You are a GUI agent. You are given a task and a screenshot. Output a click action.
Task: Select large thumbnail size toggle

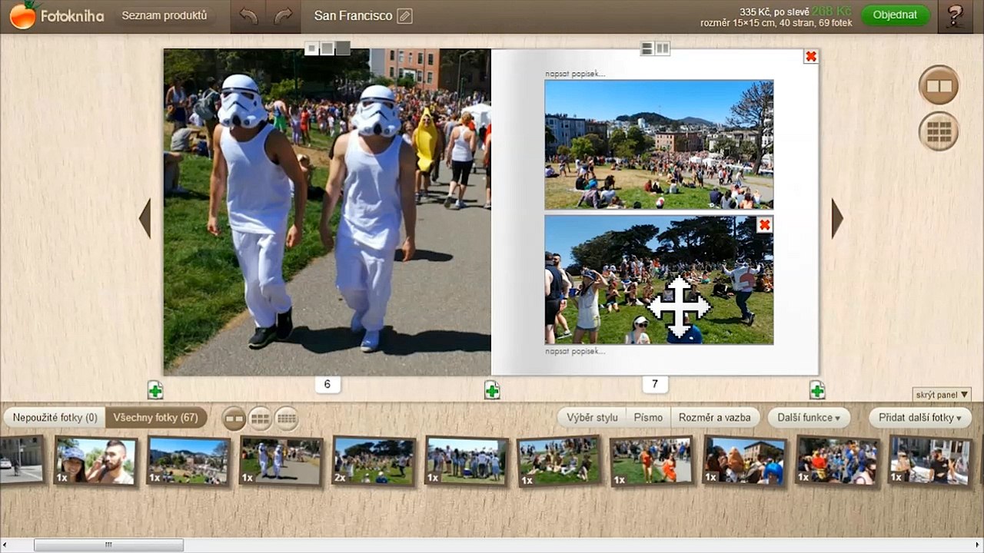[234, 419]
